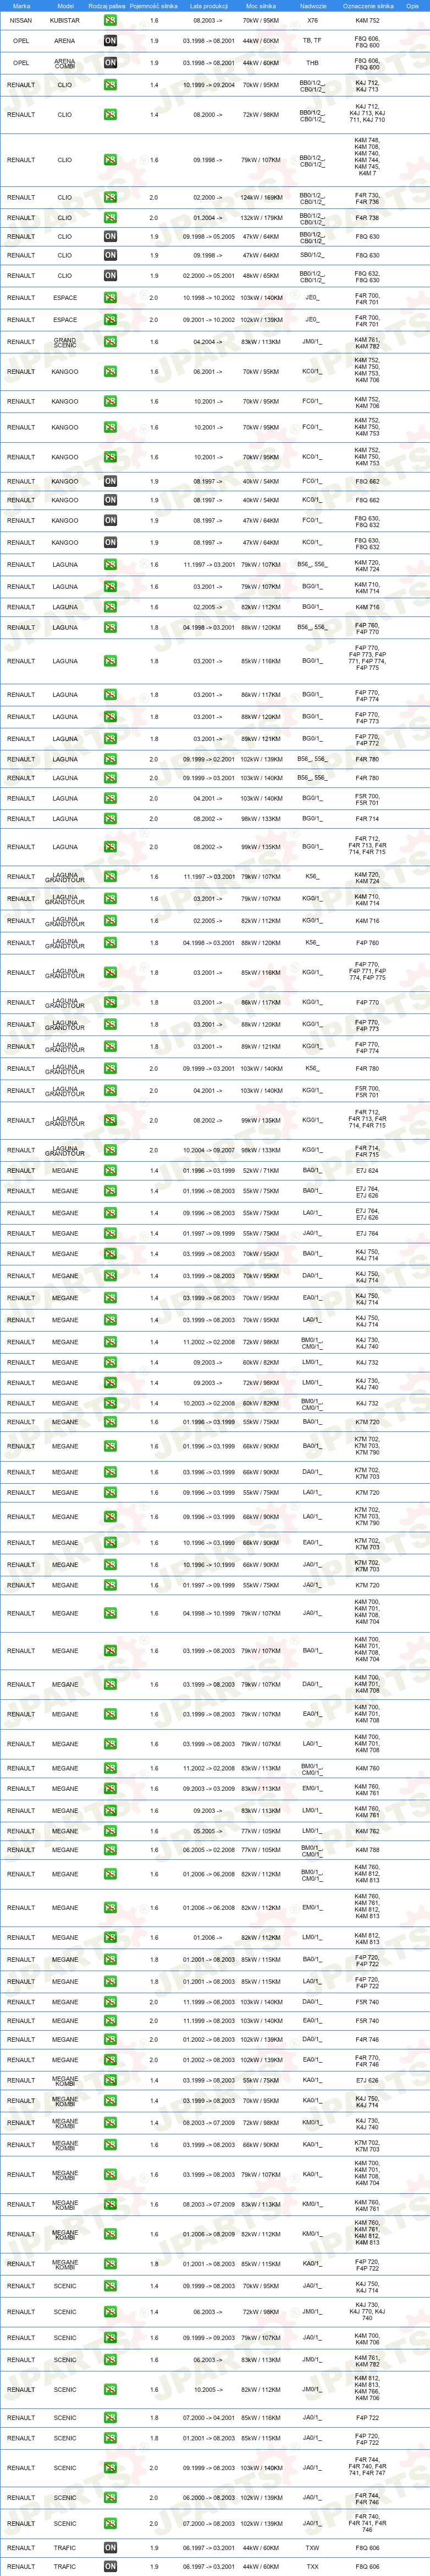Click the production years 10.1999 -> 09.2004
The width and height of the screenshot is (430, 2576).
coord(208,85)
